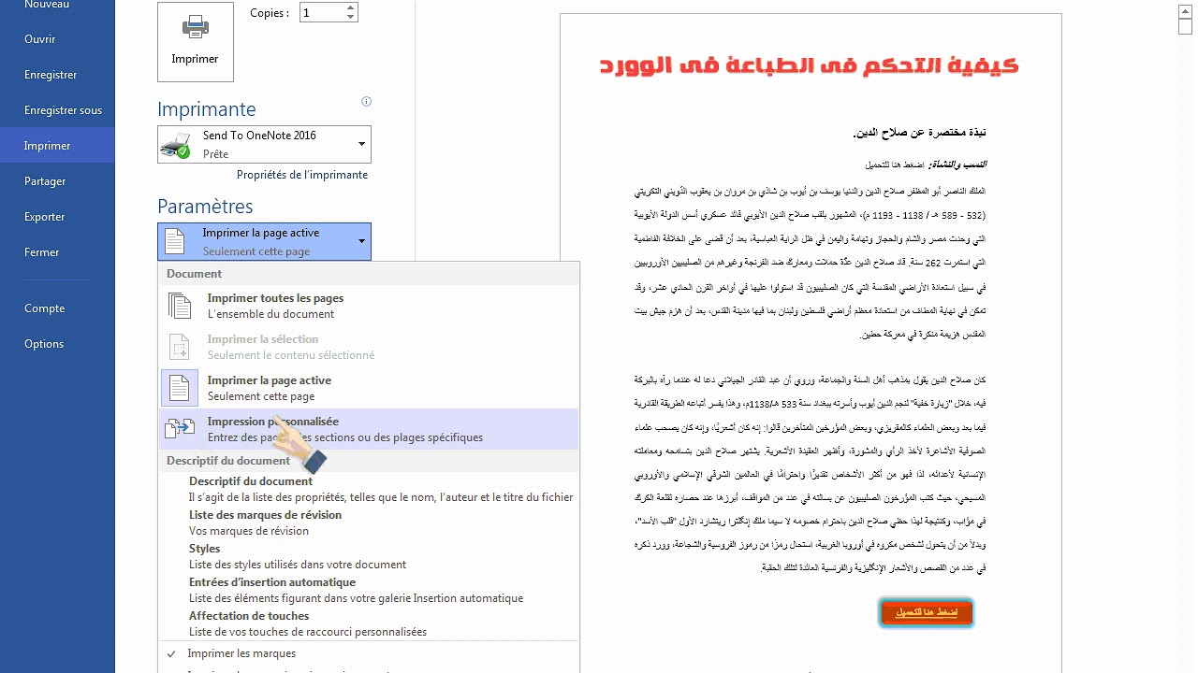Image resolution: width=1198 pixels, height=673 pixels.
Task: Decrease the Copies count with down arrow
Action: 351,17
